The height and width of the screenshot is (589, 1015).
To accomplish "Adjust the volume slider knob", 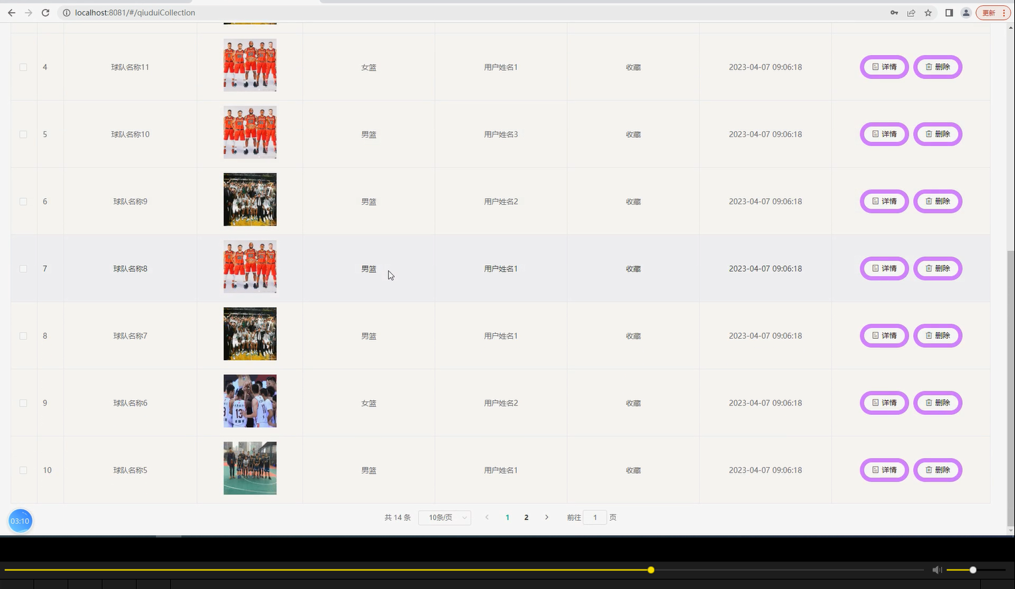I will 973,570.
